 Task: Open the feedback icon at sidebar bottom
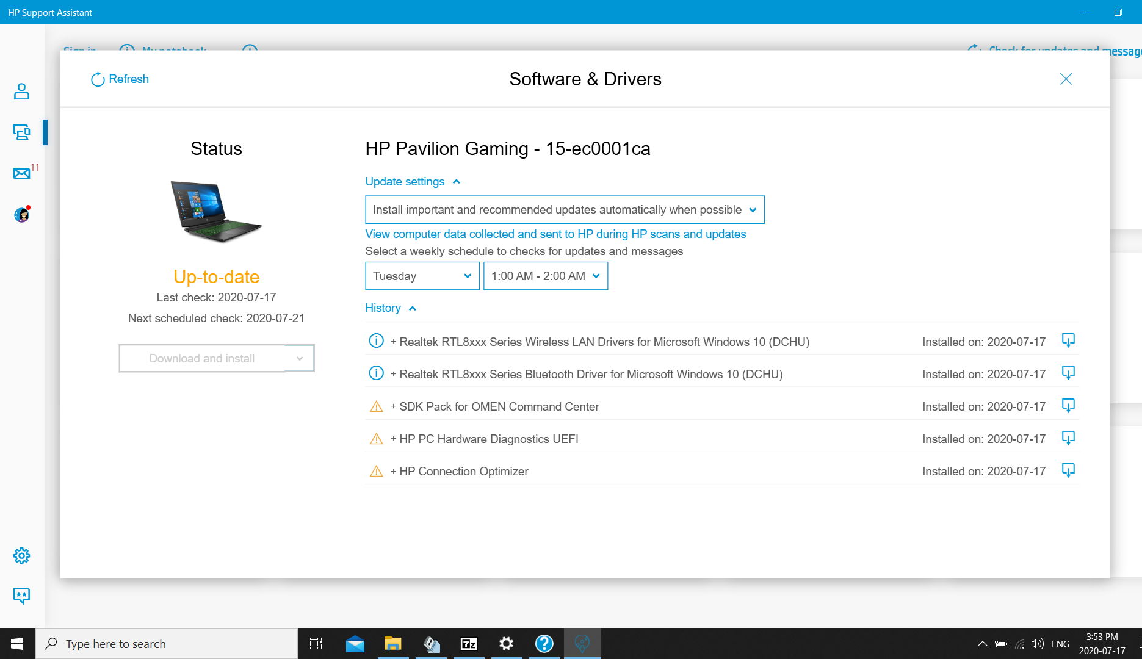pos(21,596)
